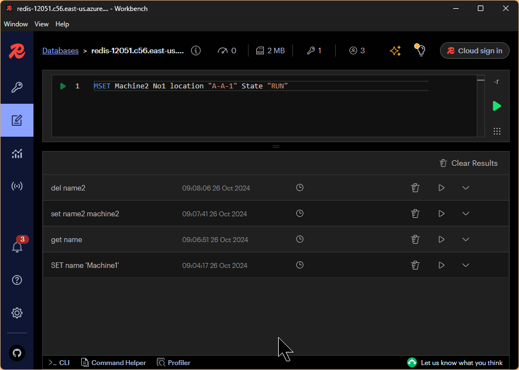The width and height of the screenshot is (519, 370).
Task: Click timestamp 09:08:06 26 Oct 2024
Action: (216, 188)
